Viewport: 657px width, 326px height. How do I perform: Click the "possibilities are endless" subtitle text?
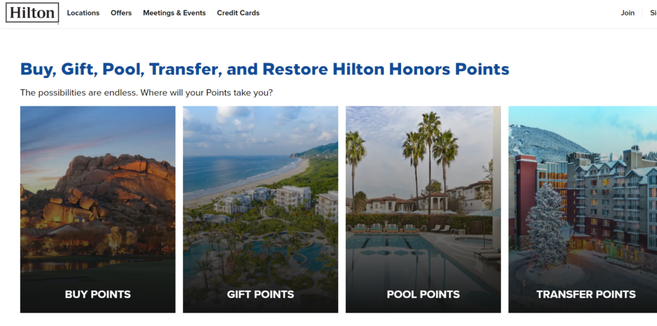[x=146, y=93]
